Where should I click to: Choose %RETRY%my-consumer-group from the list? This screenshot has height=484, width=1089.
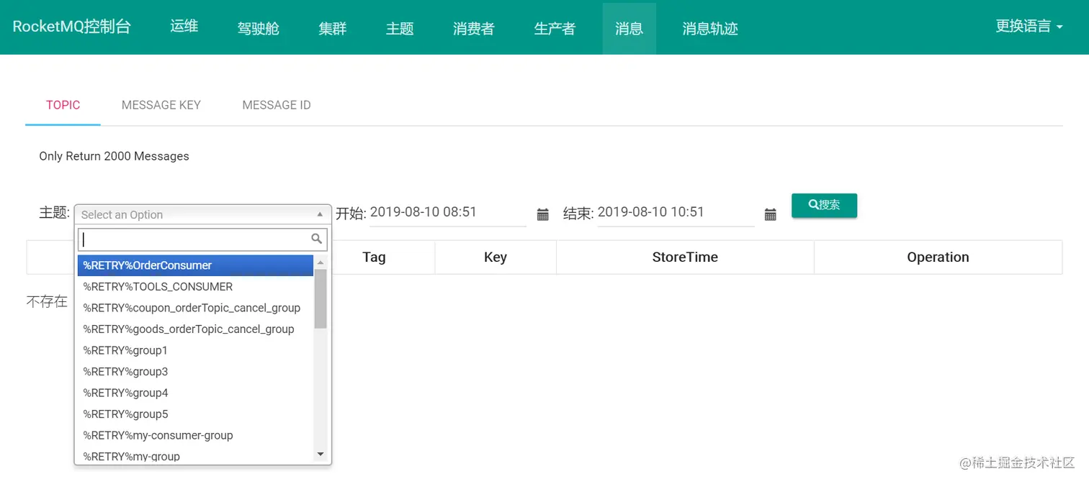click(x=158, y=435)
